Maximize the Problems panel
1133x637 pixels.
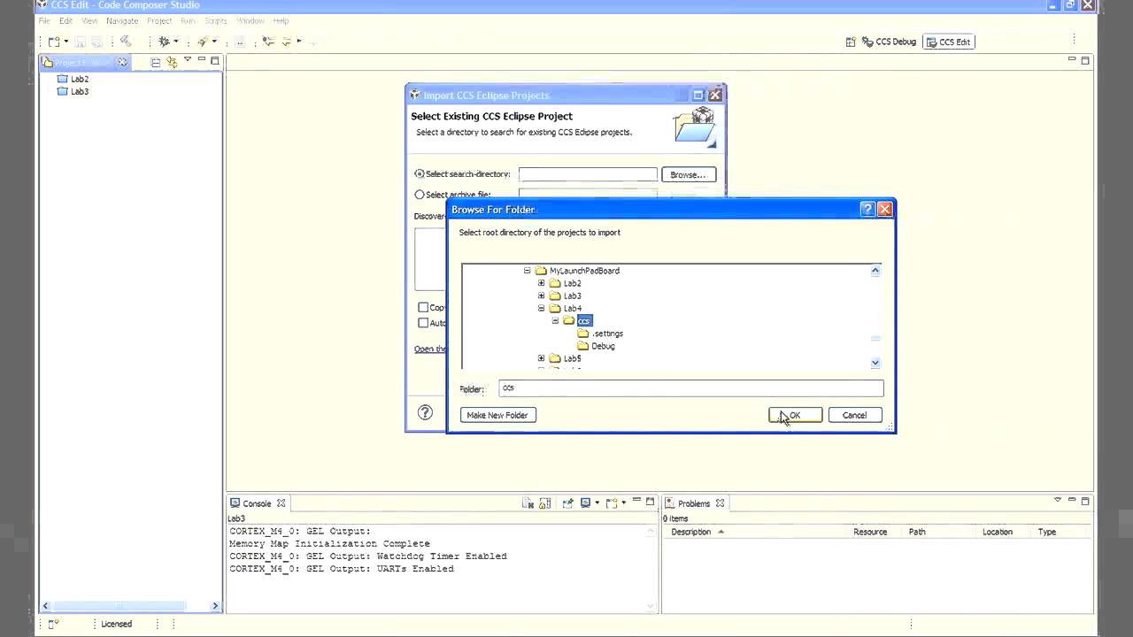tap(1085, 502)
